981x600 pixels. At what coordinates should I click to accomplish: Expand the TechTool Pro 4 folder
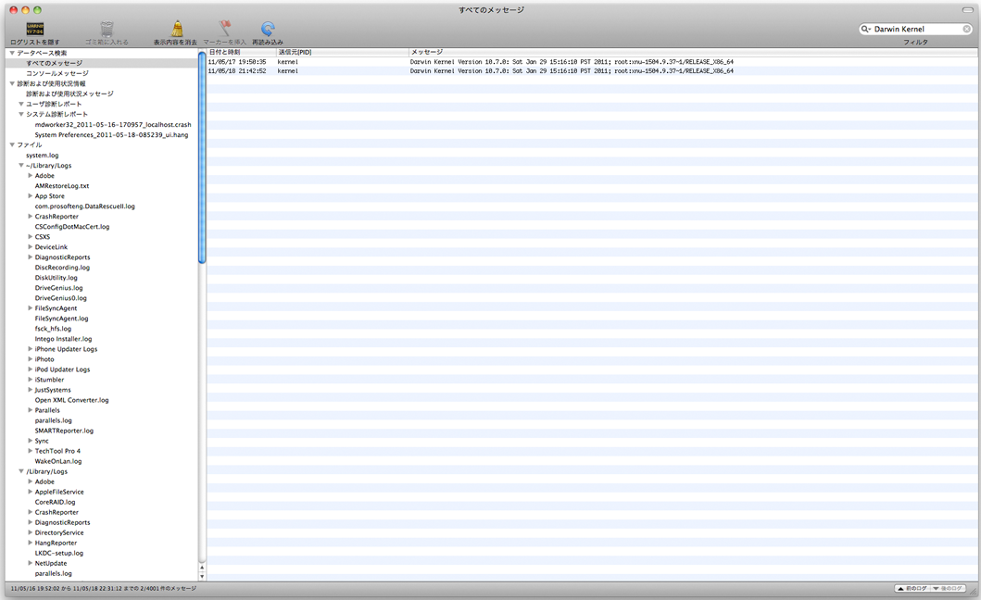click(x=30, y=451)
